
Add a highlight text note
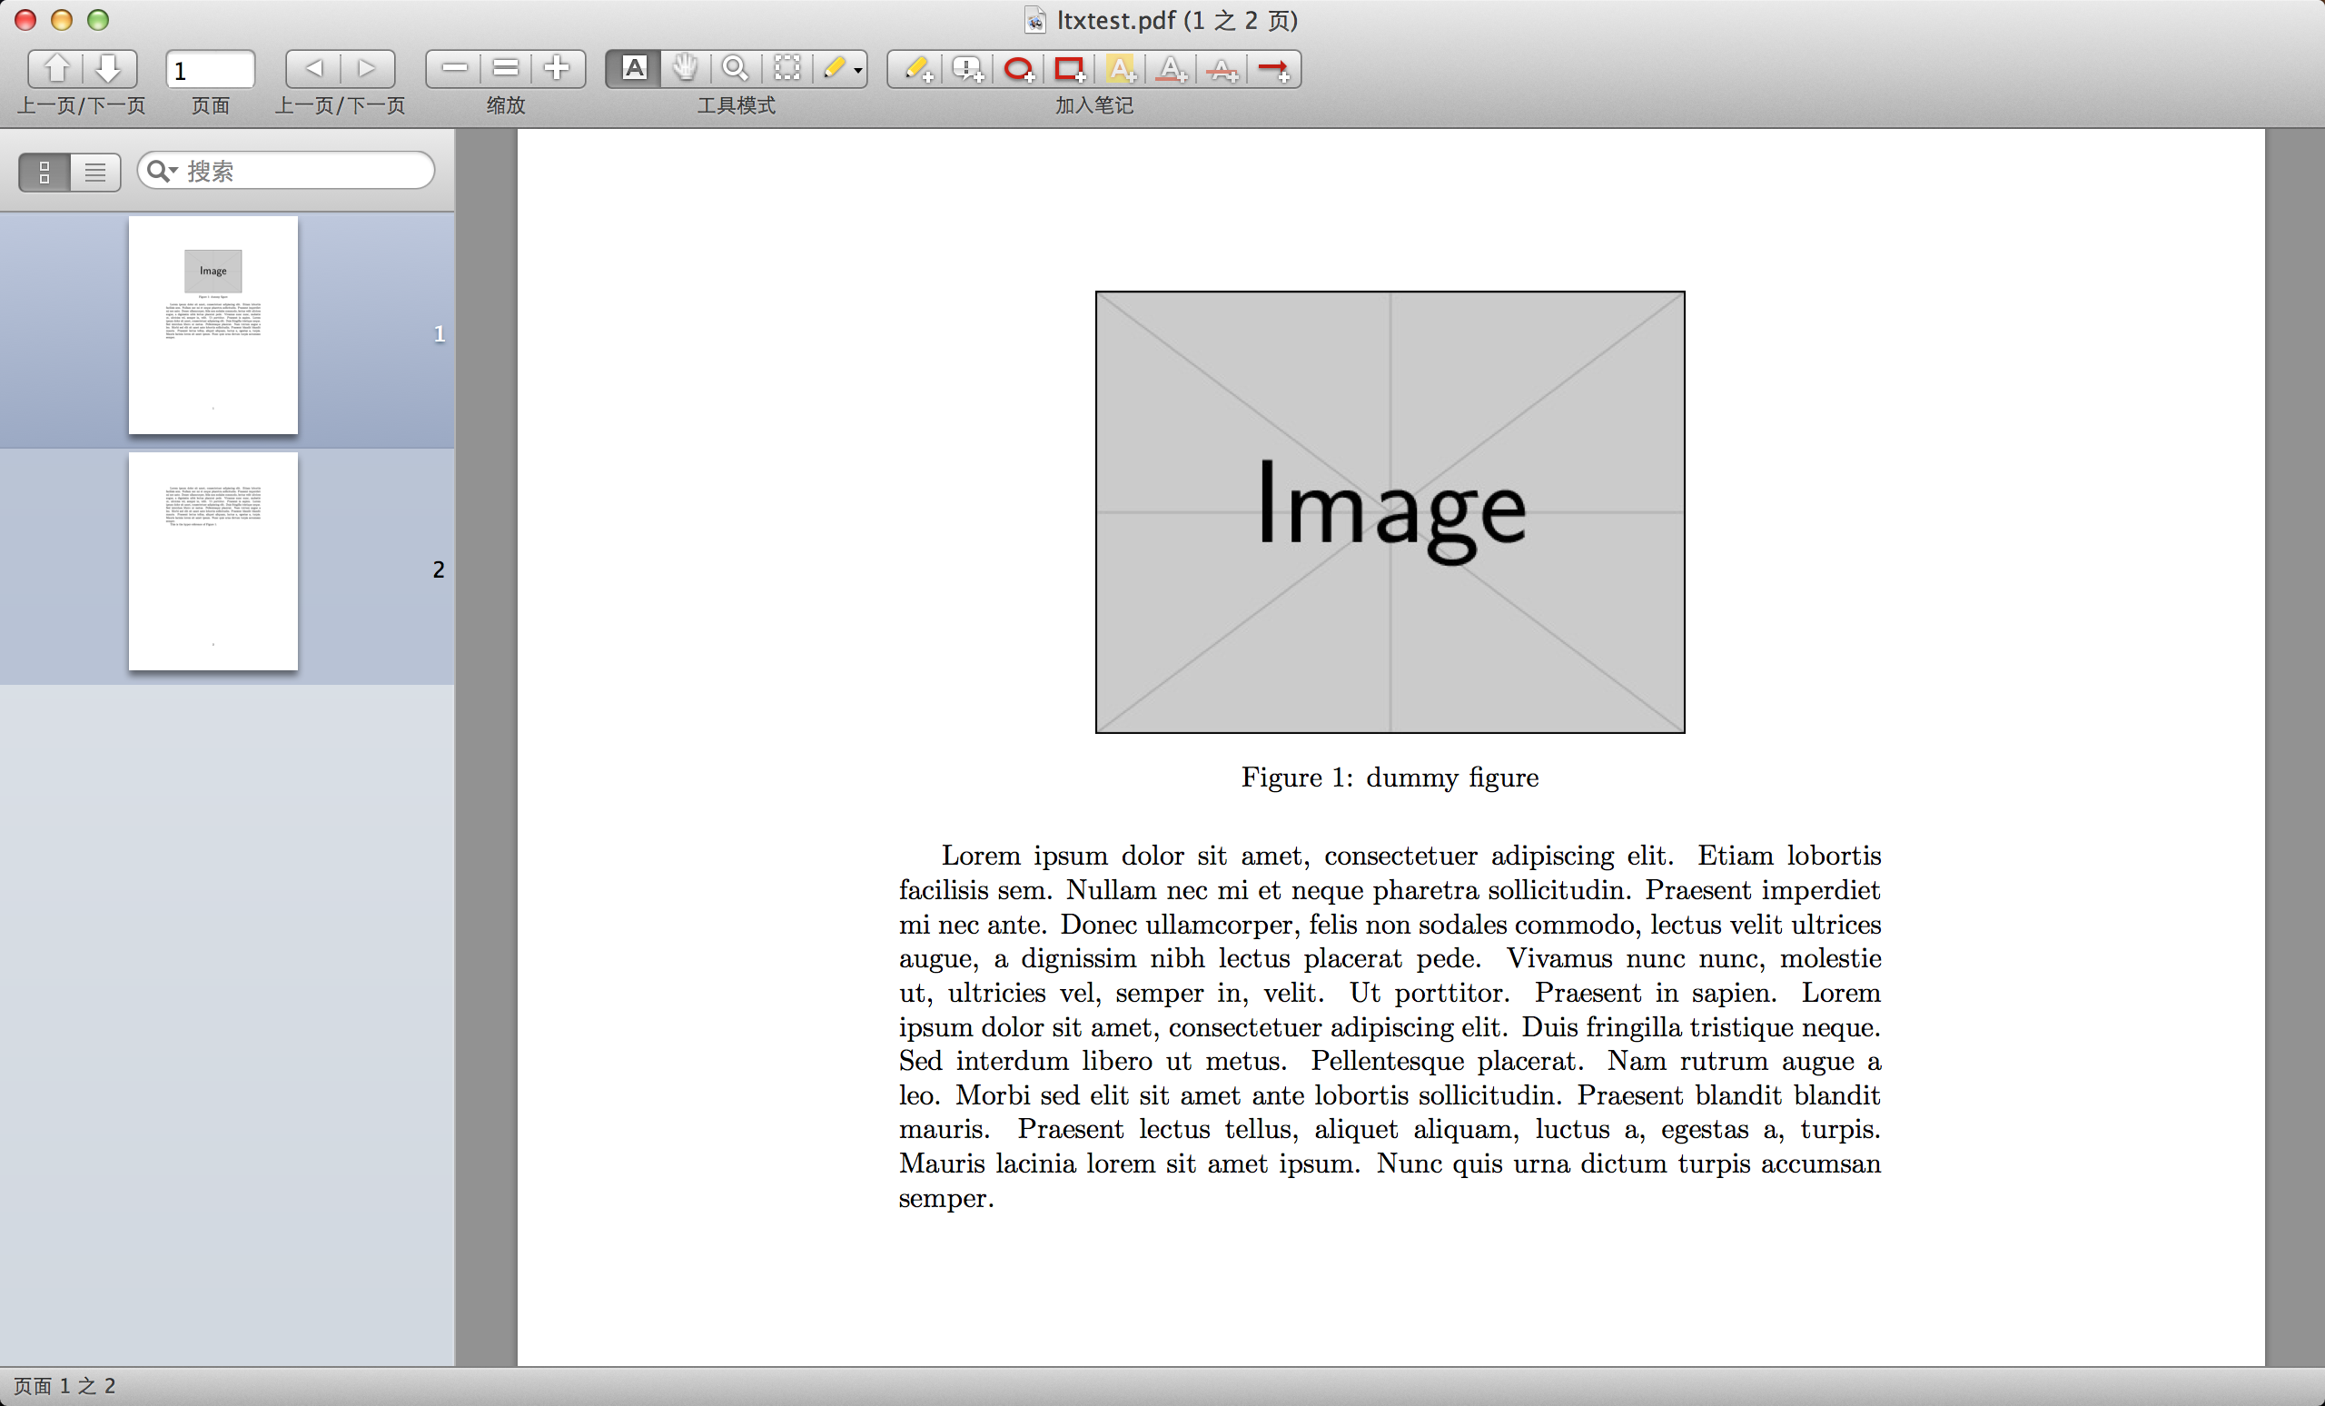pyautogui.click(x=1120, y=69)
